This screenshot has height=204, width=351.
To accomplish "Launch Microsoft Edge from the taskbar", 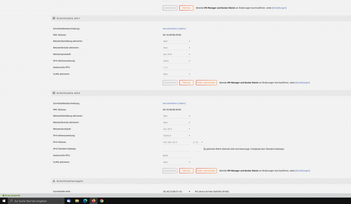I will (x=85, y=201).
